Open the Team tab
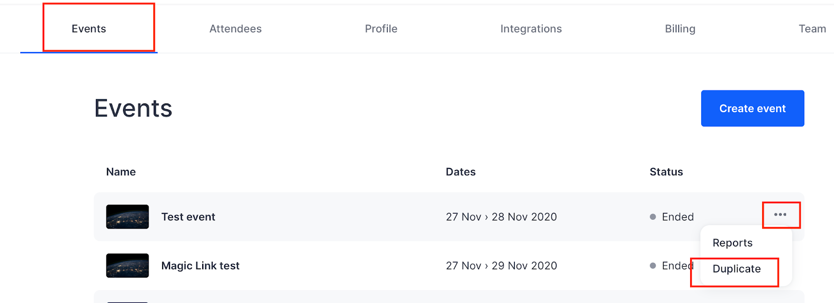 pyautogui.click(x=812, y=29)
